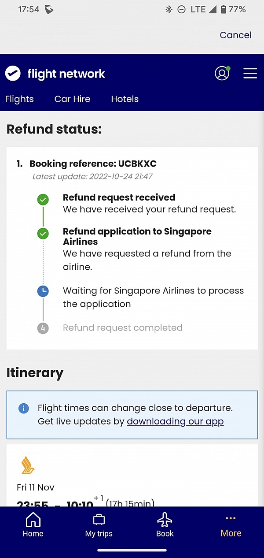
Task: Open the account profile icon
Action: click(x=222, y=74)
